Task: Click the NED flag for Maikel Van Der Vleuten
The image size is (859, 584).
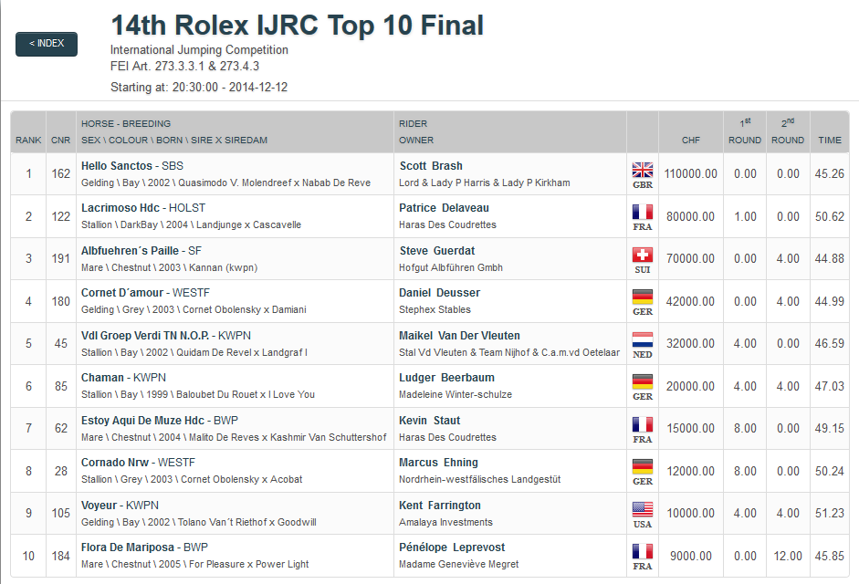Action: coord(642,339)
